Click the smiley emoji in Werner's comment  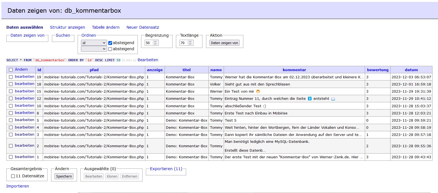tap(258, 92)
